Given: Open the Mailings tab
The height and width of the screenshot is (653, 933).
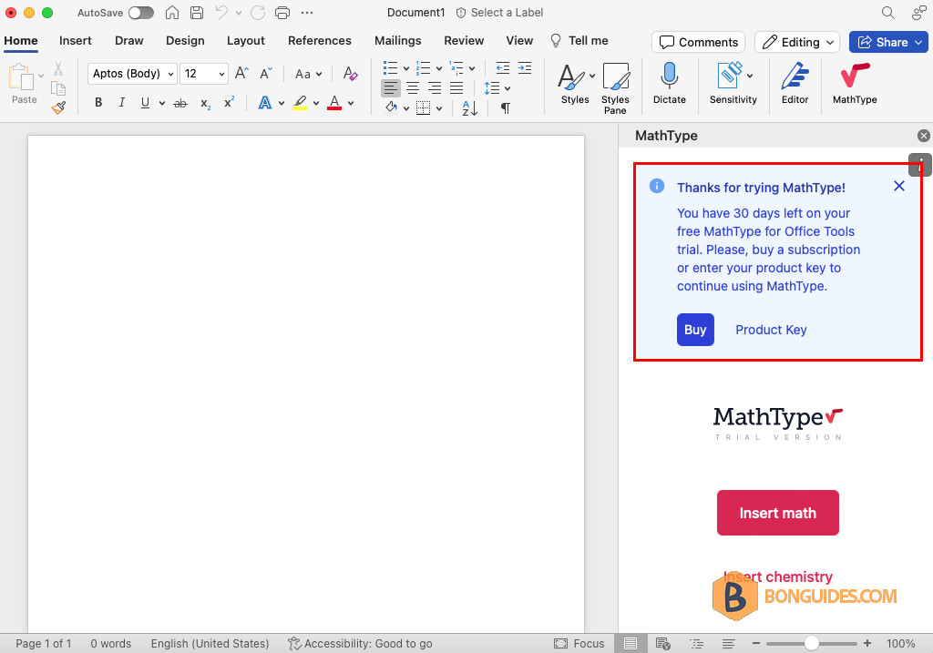Looking at the screenshot, I should [x=398, y=40].
